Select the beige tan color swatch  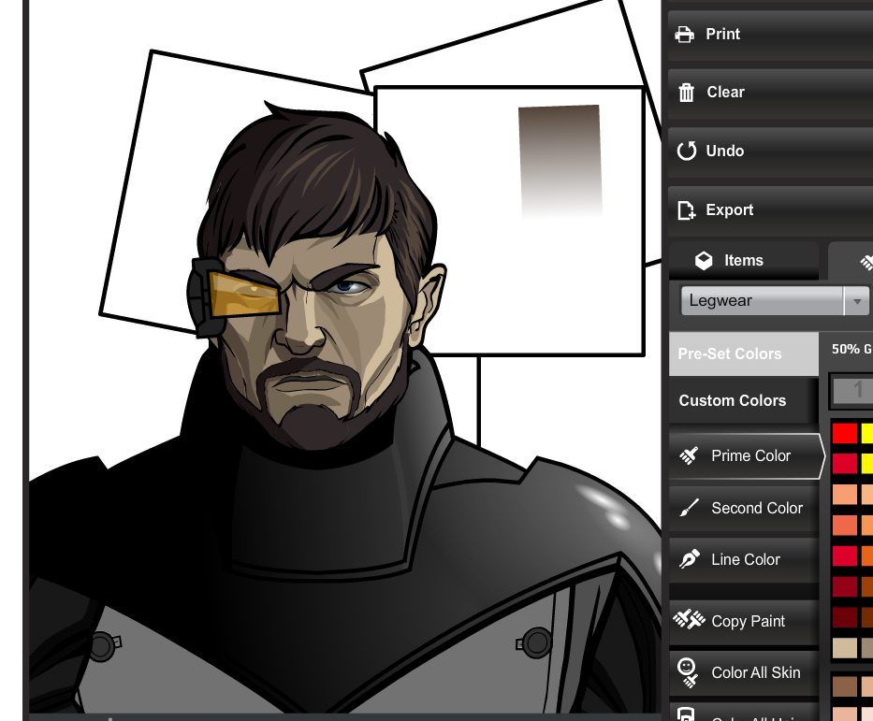click(x=844, y=648)
